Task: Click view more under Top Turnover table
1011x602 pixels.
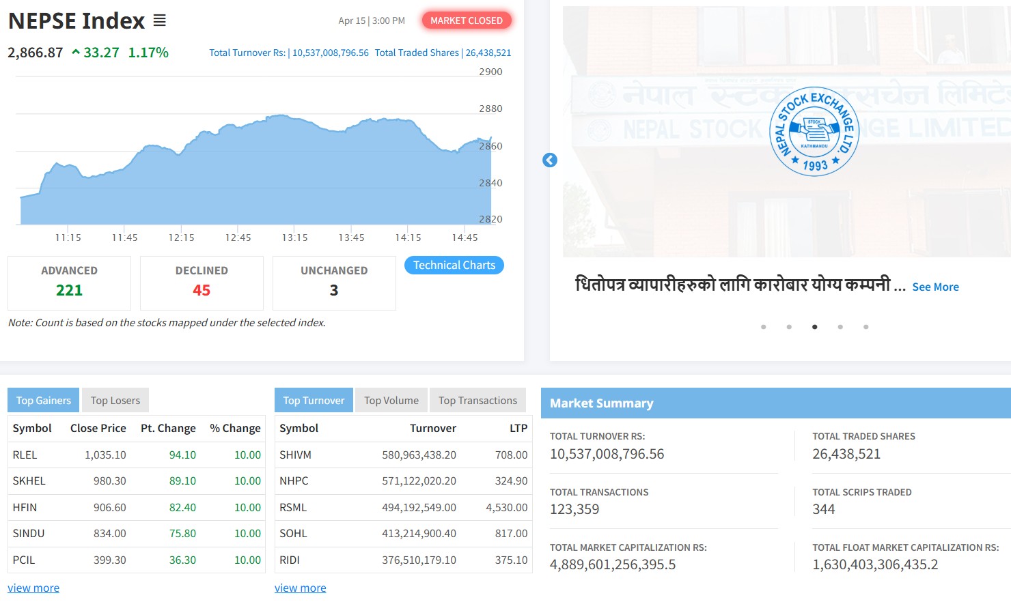Action: [x=300, y=588]
